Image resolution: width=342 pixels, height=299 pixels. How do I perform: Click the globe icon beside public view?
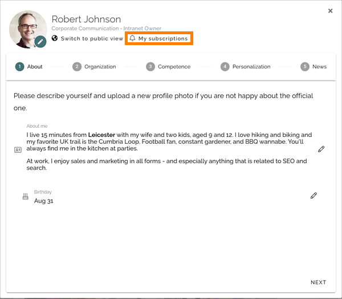55,38
